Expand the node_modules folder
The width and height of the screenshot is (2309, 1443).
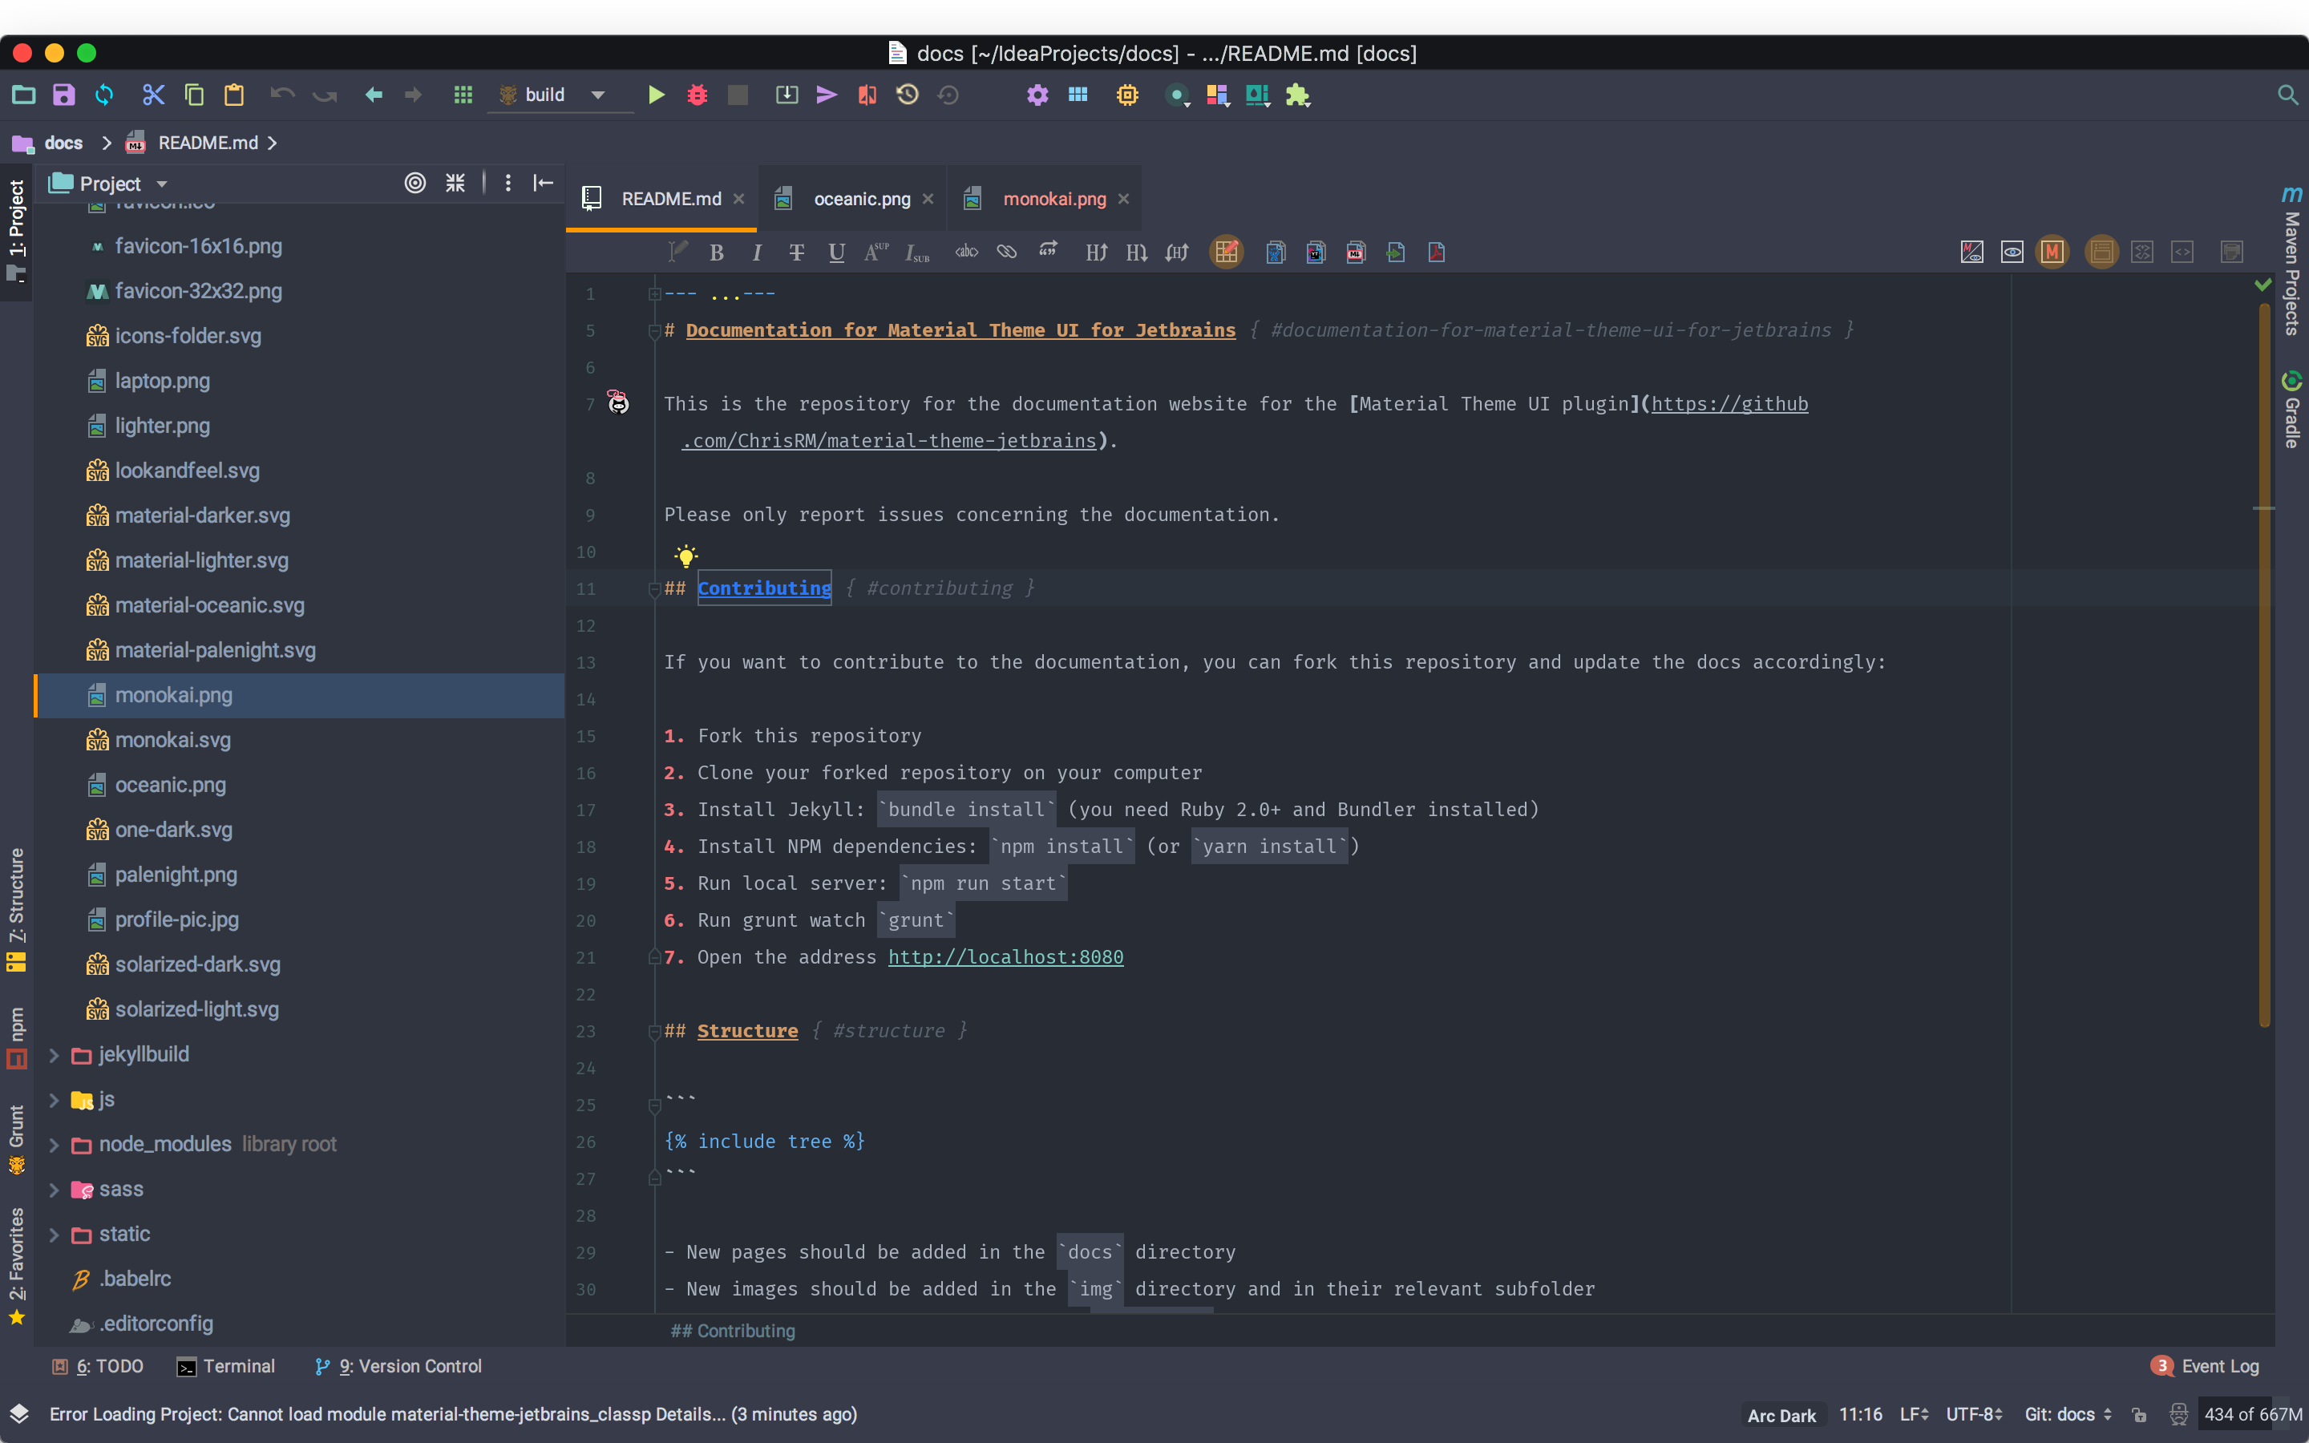(55, 1144)
